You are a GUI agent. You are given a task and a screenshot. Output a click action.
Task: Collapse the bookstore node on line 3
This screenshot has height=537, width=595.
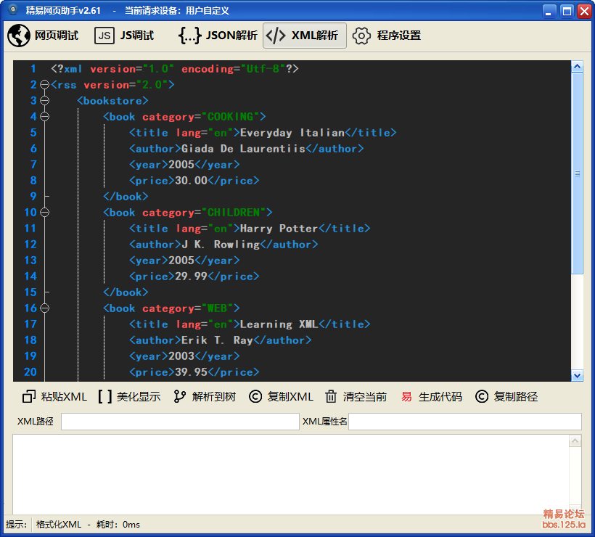45,101
